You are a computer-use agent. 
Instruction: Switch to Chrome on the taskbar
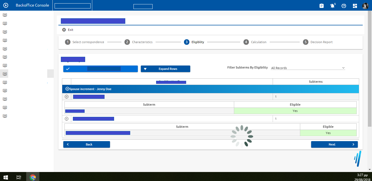coord(33,177)
